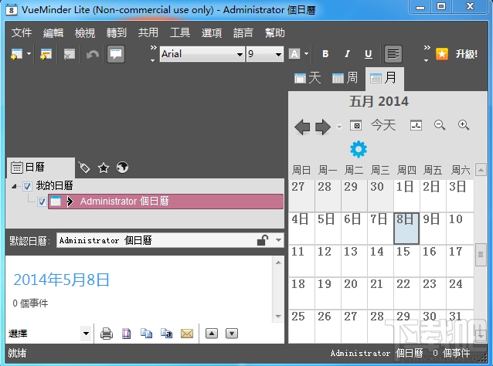Viewport: 493px width, 366px height.
Task: Open the font size 9 dropdown
Action: 265,54
